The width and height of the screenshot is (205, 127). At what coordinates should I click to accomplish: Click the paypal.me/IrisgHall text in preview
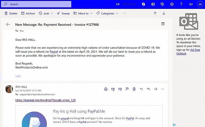coord(72,118)
